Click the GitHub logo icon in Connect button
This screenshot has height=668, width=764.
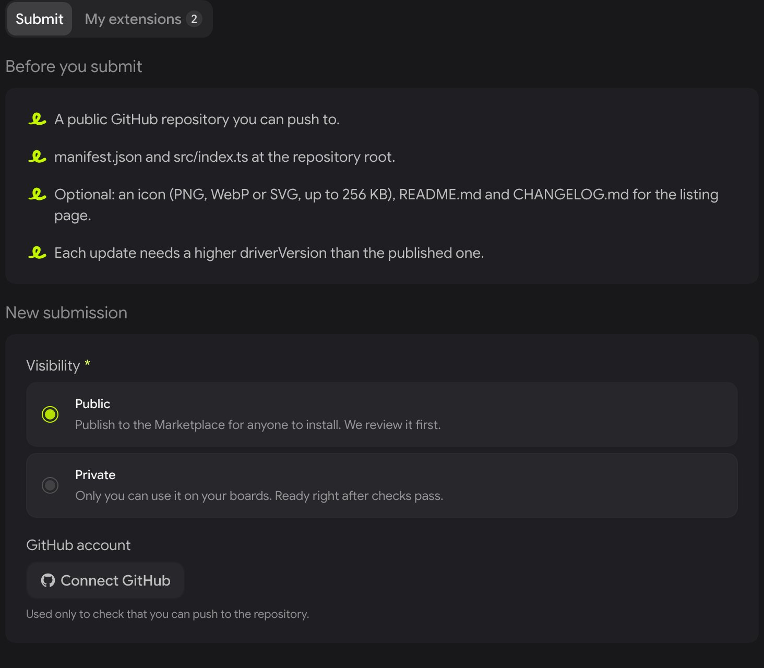click(48, 580)
